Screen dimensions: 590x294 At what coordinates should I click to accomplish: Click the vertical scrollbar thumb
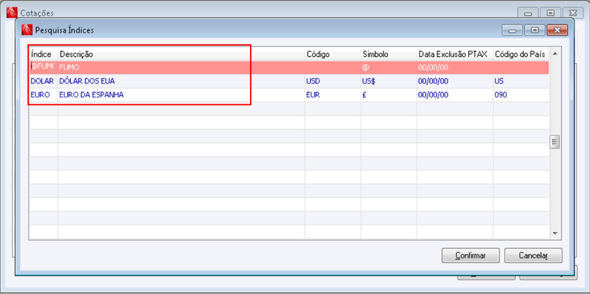point(555,142)
